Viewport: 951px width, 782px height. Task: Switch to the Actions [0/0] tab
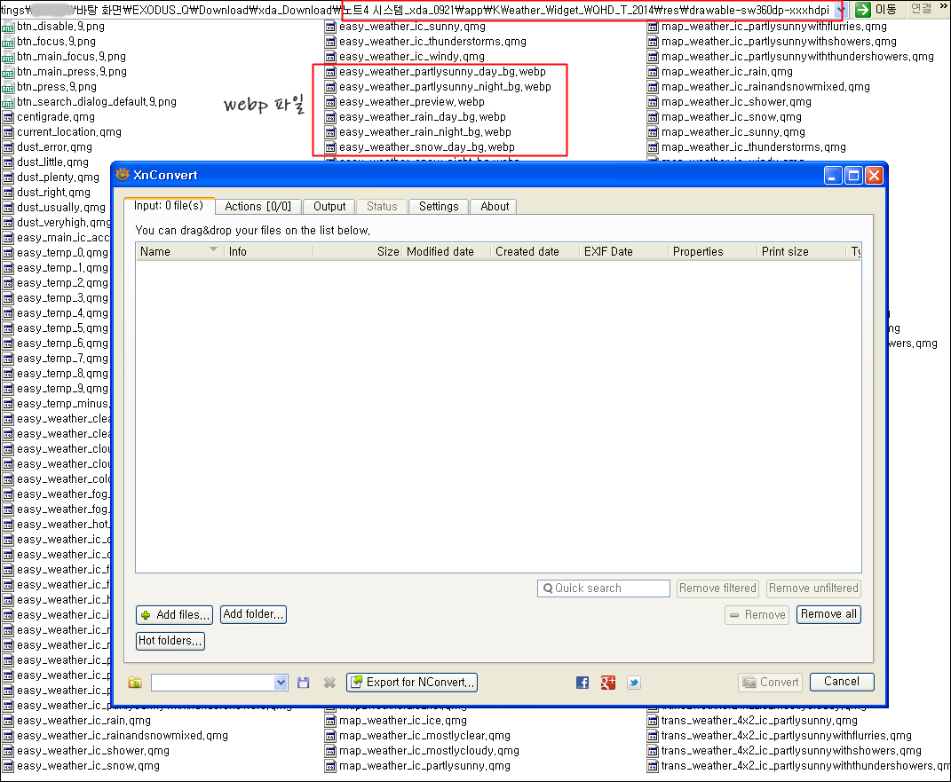pos(258,206)
